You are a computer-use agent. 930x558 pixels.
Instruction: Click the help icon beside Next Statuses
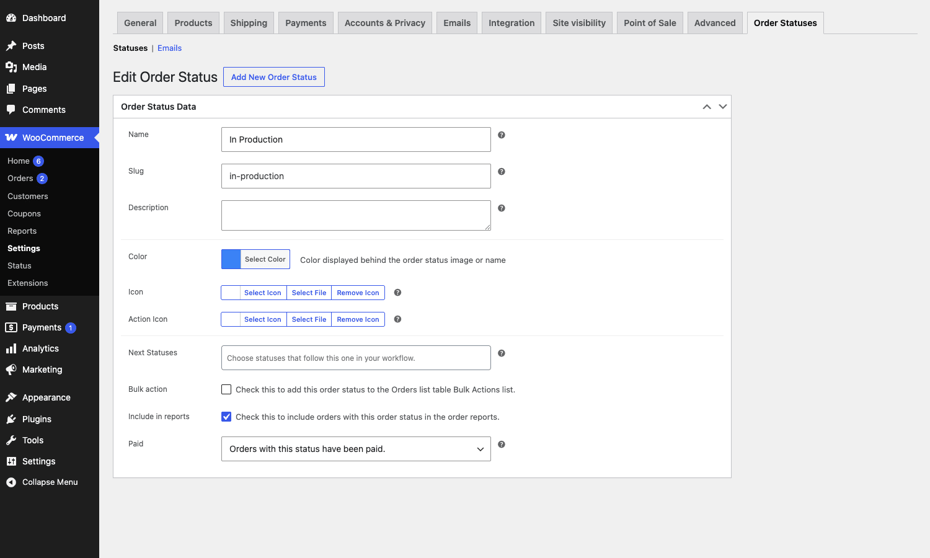[502, 353]
